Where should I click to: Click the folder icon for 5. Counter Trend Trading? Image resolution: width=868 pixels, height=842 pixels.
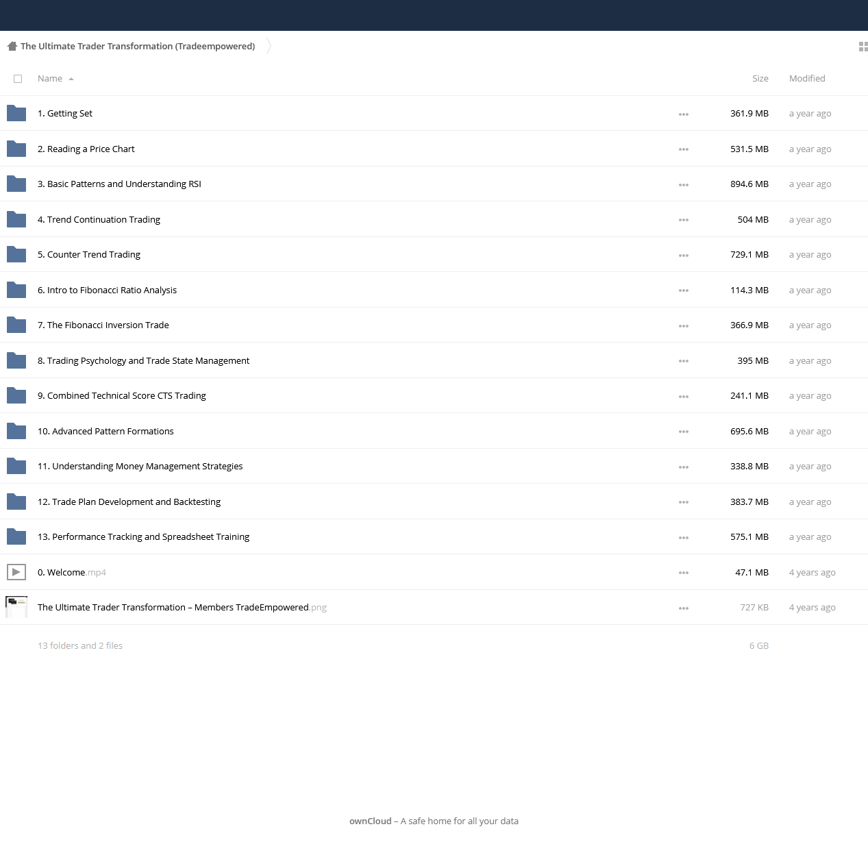(16, 254)
